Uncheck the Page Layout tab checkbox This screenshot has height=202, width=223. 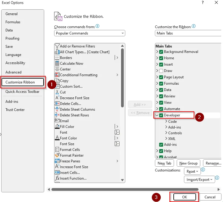161,77
